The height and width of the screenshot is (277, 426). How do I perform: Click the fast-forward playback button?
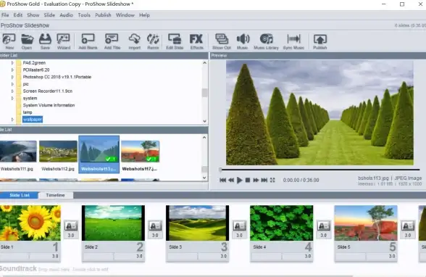coord(256,180)
